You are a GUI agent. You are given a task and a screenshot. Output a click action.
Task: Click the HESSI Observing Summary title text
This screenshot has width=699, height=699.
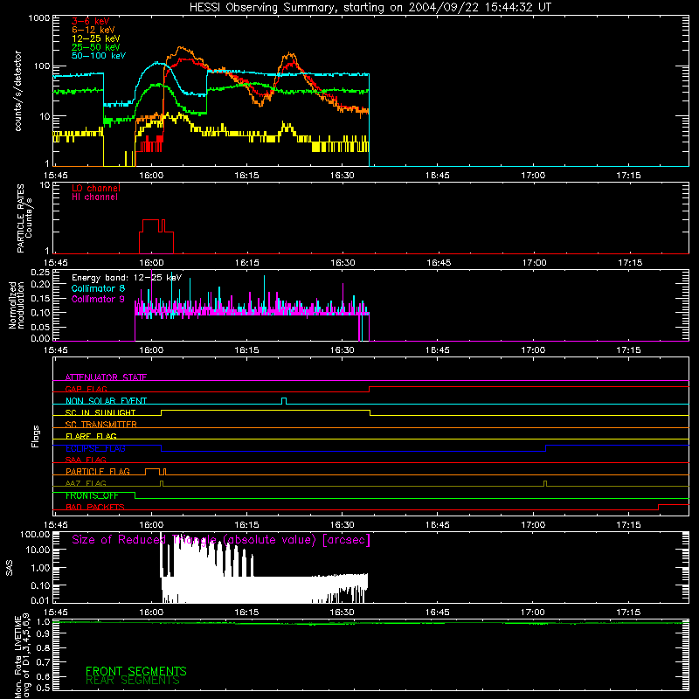point(370,8)
